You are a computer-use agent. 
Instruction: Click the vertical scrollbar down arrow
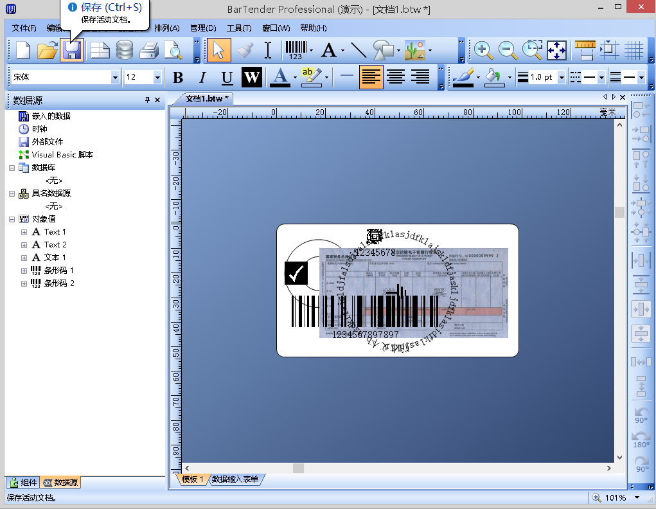pyautogui.click(x=619, y=458)
